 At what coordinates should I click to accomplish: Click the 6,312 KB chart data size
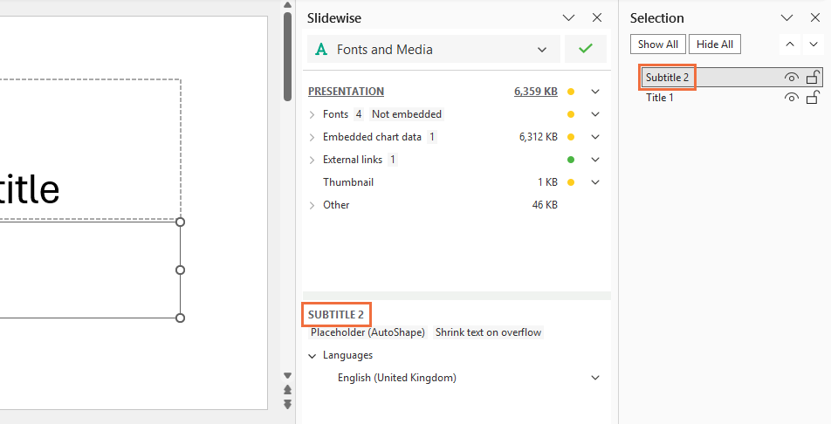[x=539, y=137]
